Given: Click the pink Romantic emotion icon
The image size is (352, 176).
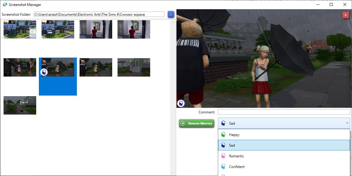Looking at the screenshot, I should pos(223,156).
